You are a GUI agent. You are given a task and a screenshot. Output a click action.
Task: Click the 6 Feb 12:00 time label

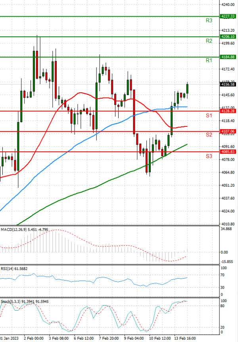(x=84, y=338)
